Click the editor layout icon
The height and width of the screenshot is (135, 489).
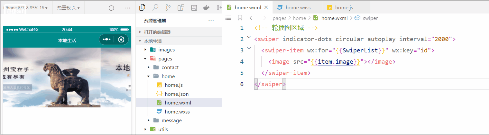194,7
